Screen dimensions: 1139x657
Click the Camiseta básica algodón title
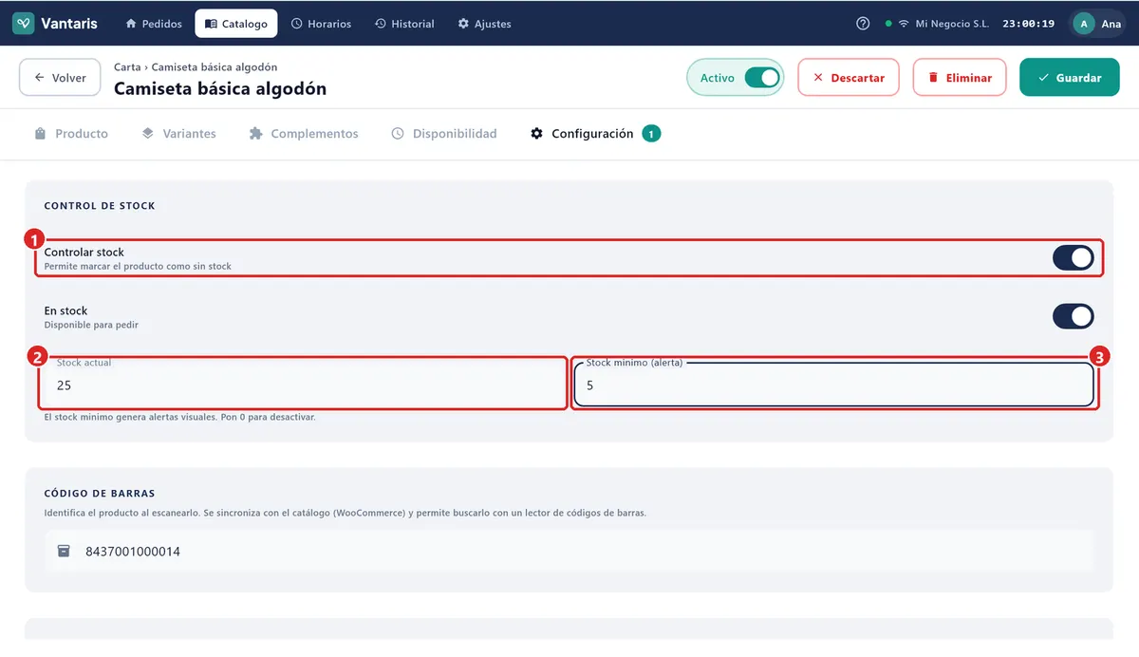220,89
